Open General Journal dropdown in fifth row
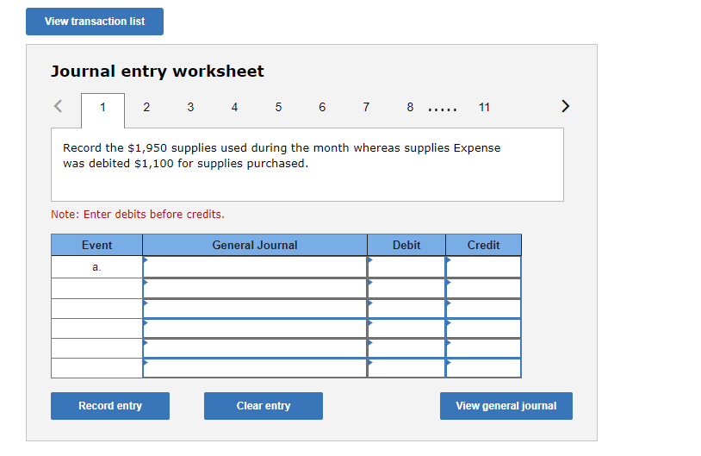 pos(255,348)
